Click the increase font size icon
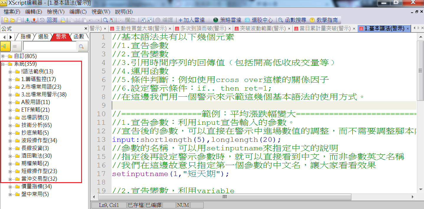424x209 pixels. [x=143, y=20]
